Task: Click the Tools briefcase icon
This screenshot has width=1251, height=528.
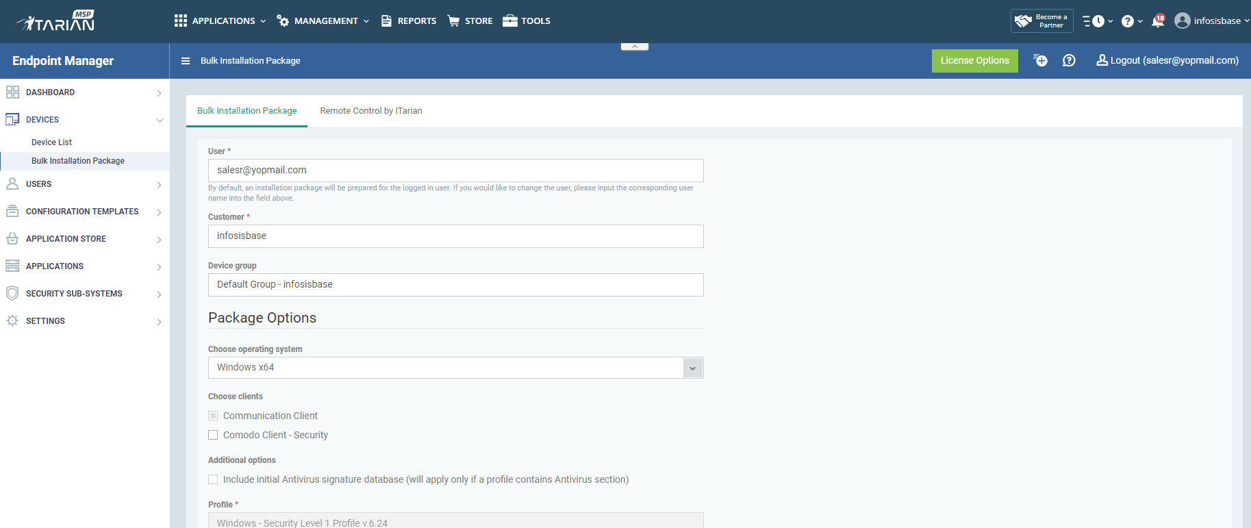Action: click(510, 21)
